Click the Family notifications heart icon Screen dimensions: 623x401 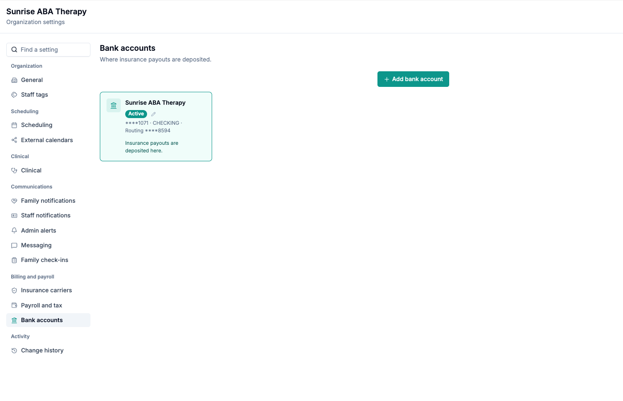pos(14,201)
